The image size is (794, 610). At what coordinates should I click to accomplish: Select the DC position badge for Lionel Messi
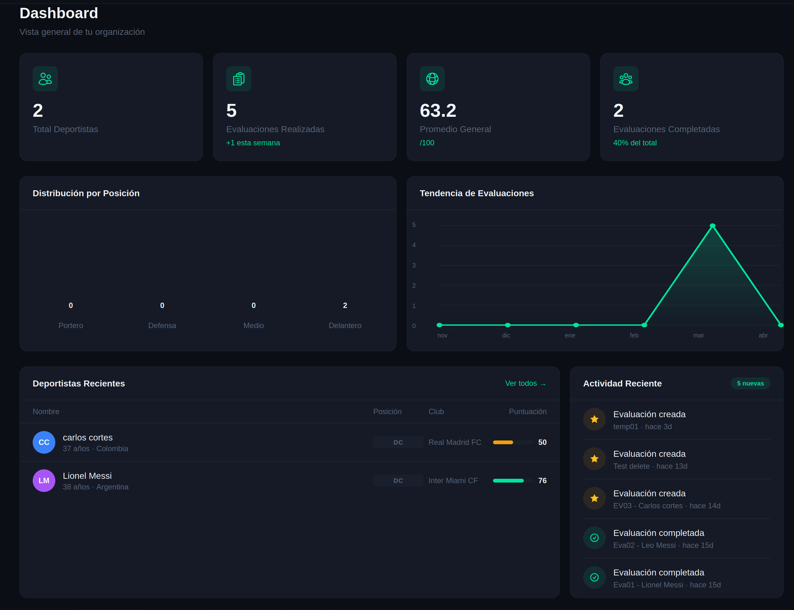[398, 480]
